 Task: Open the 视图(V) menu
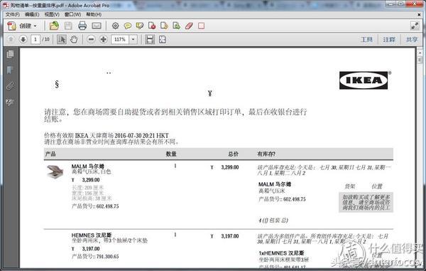(52, 14)
